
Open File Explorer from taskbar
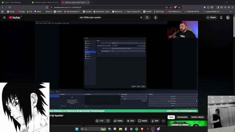120,129
